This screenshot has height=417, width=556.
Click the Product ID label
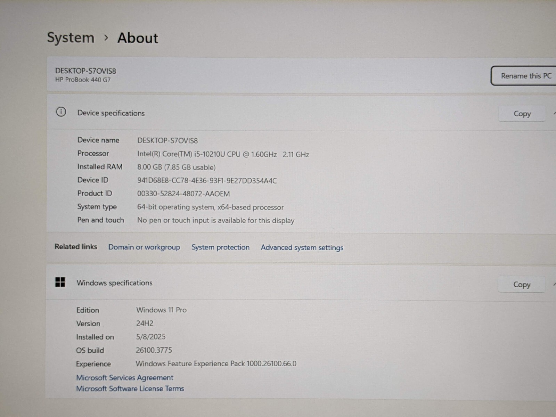(x=95, y=193)
